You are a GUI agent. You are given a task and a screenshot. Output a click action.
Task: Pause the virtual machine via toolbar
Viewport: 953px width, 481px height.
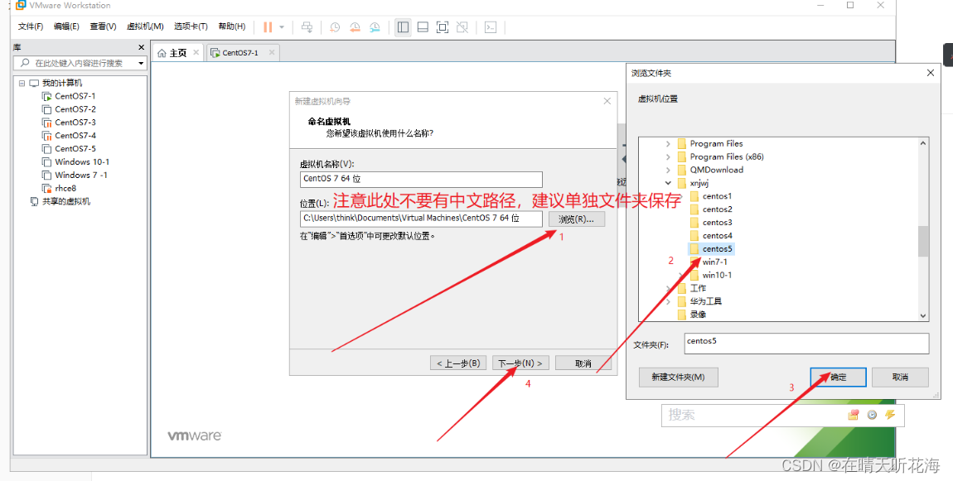pyautogui.click(x=268, y=26)
